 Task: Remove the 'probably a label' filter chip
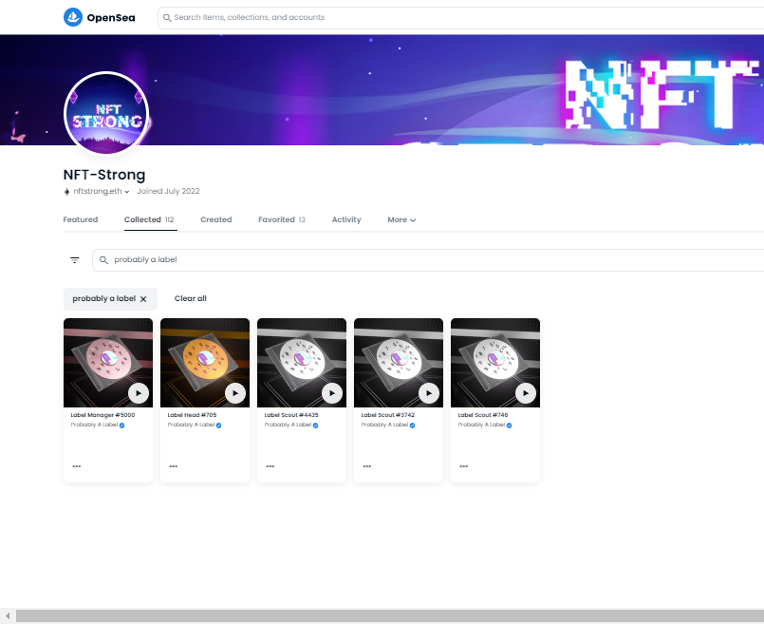click(x=143, y=299)
